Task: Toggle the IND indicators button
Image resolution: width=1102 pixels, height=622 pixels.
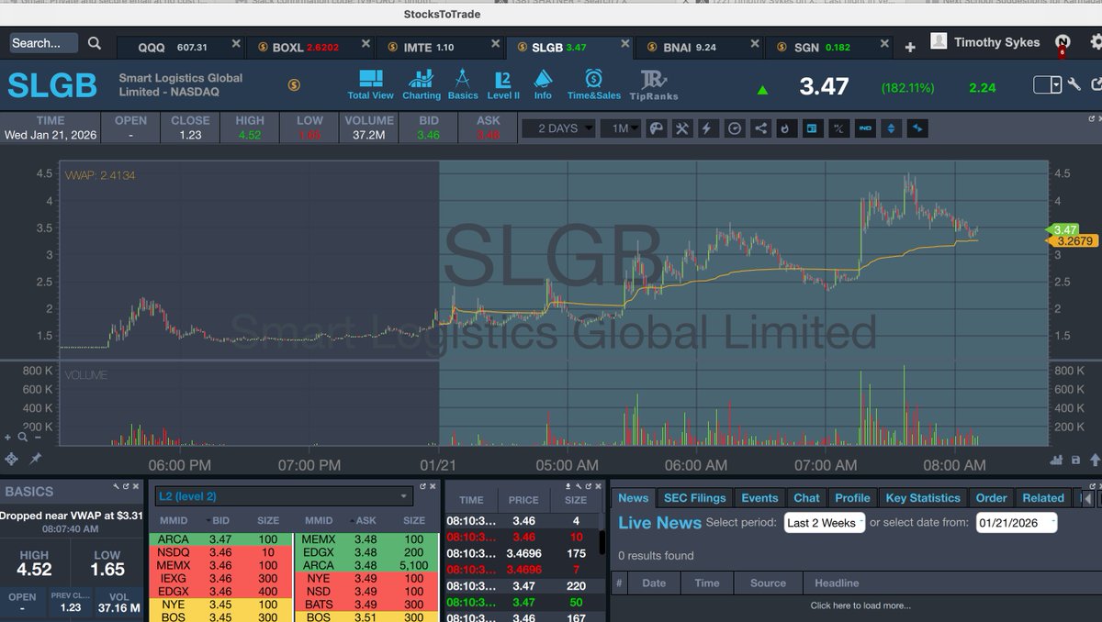Action: coord(864,128)
